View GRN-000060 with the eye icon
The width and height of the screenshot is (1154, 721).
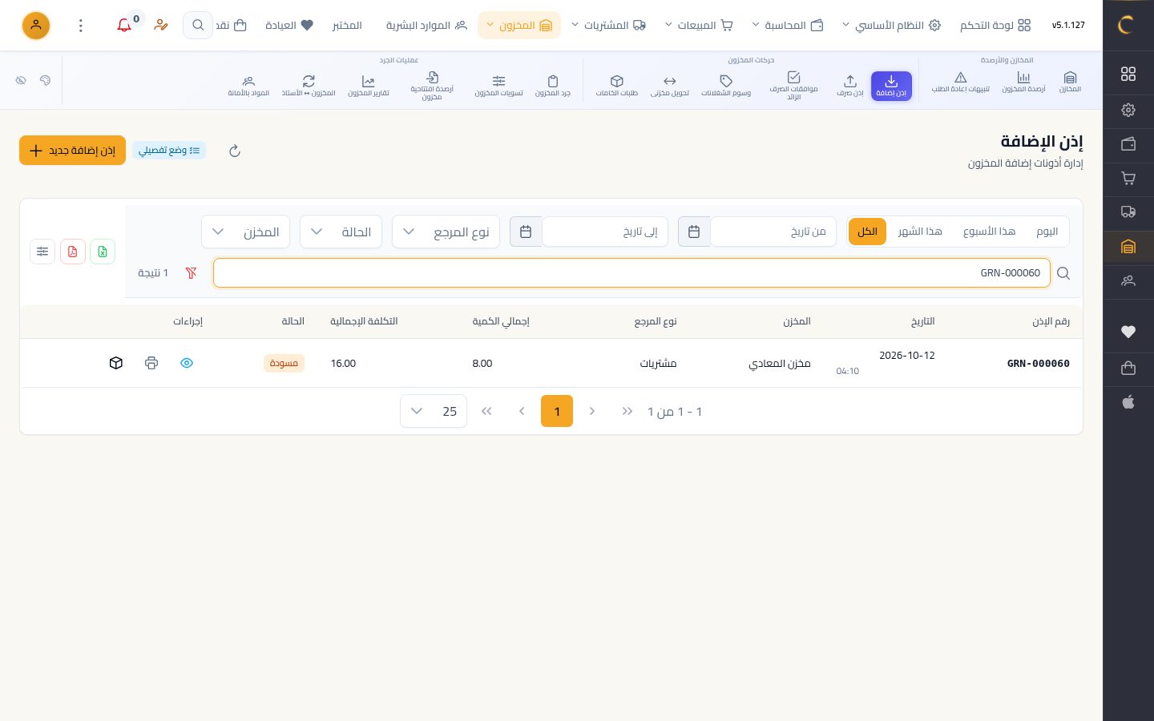pos(187,363)
